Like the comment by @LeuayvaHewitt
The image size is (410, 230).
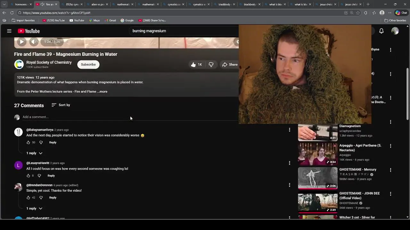point(28,176)
